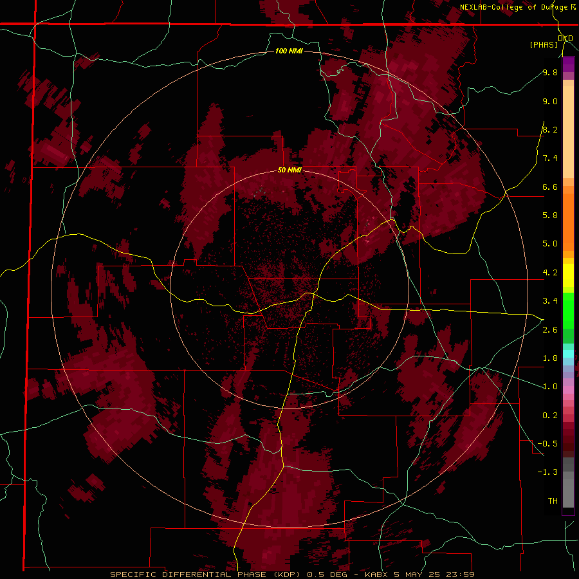Viewport: 579px width, 579px height.
Task: Click the [PHAS] legend header
Action: pos(544,44)
